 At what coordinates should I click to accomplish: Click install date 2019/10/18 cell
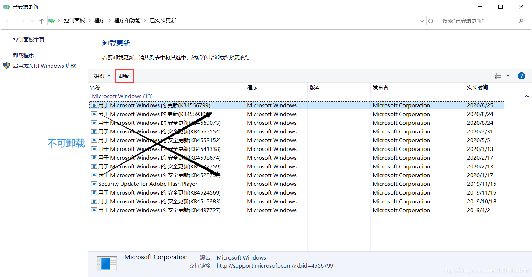pyautogui.click(x=482, y=201)
